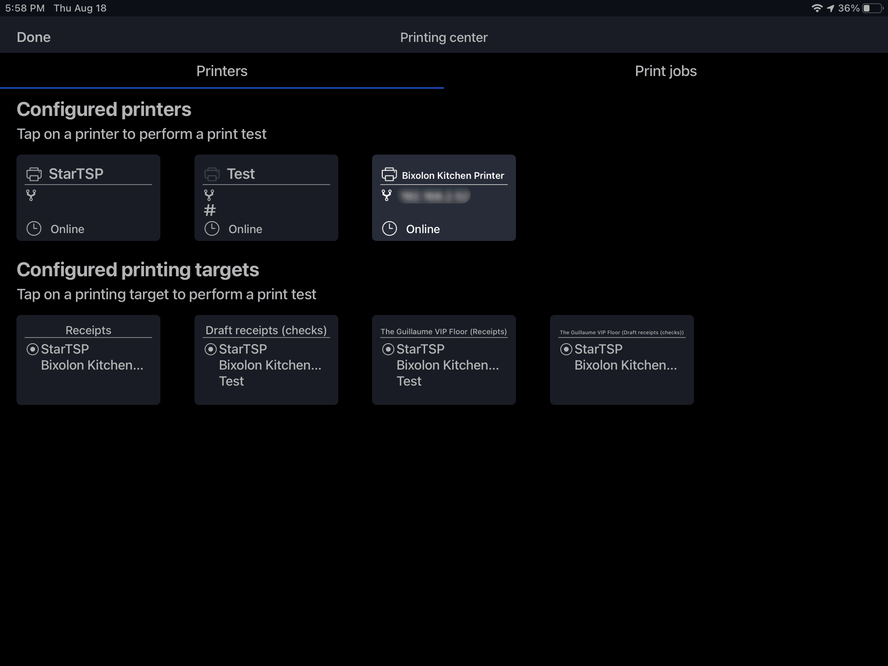Tap Test entry in Draft receipts (checks) target
888x666 pixels.
[x=231, y=382]
